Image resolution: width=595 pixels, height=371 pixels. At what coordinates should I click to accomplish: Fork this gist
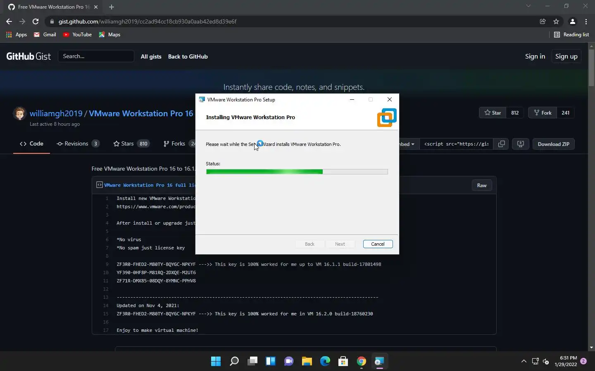543,113
